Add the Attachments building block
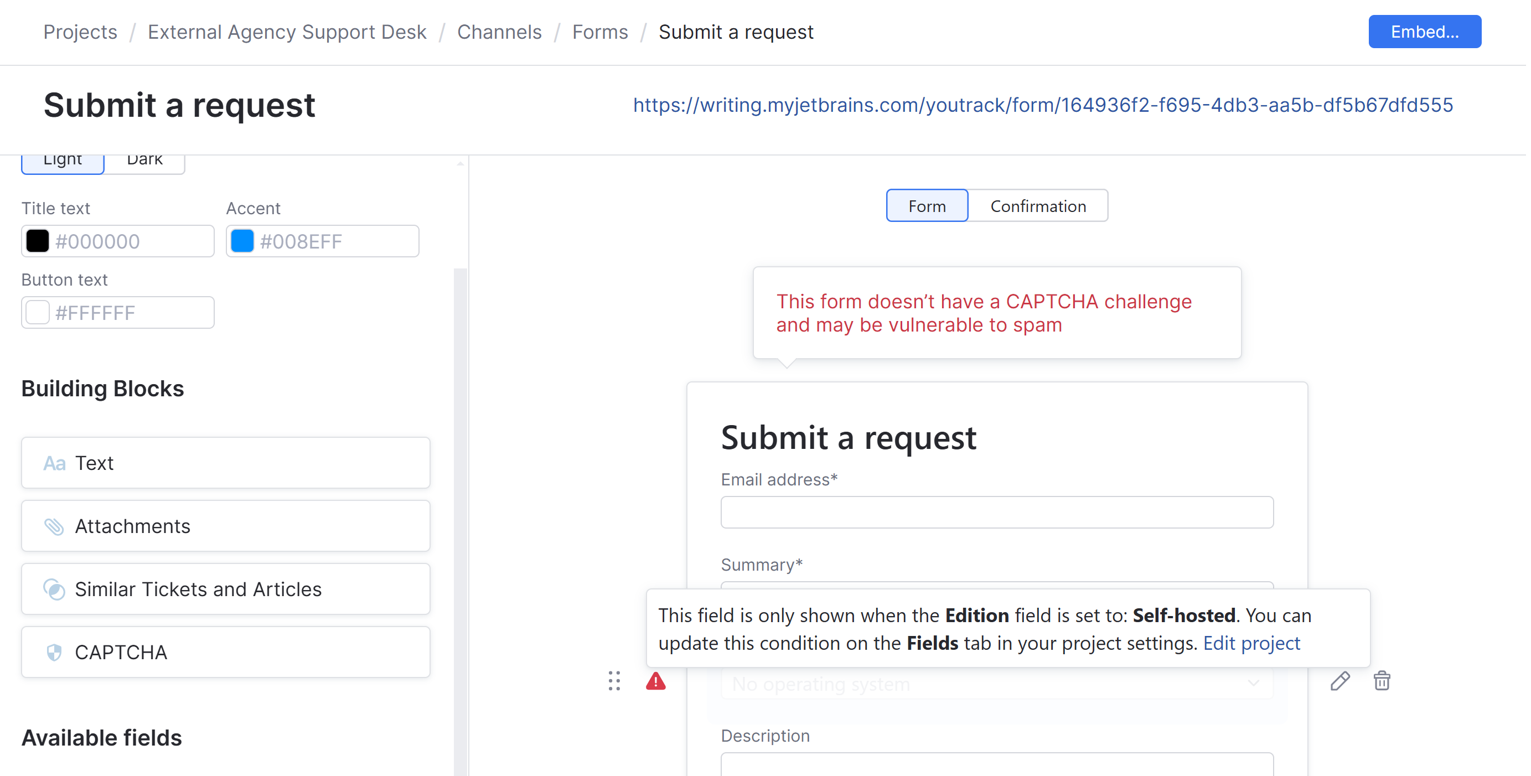The width and height of the screenshot is (1531, 776). pos(225,526)
